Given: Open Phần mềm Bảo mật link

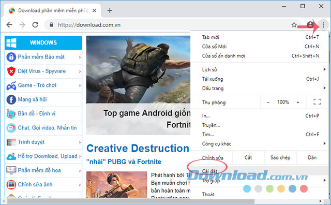Looking at the screenshot, I should coord(41,57).
